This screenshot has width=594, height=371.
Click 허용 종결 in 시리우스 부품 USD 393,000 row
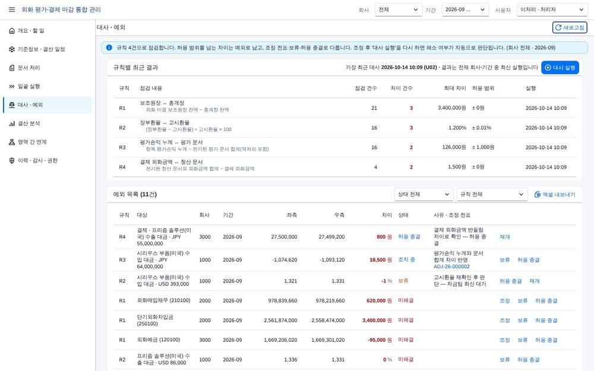click(510, 281)
